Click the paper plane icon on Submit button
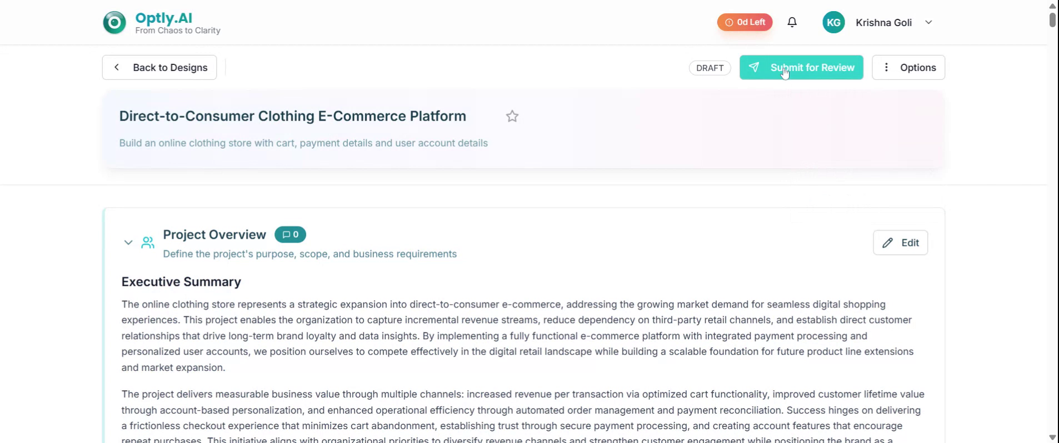This screenshot has width=1059, height=443. click(x=754, y=67)
